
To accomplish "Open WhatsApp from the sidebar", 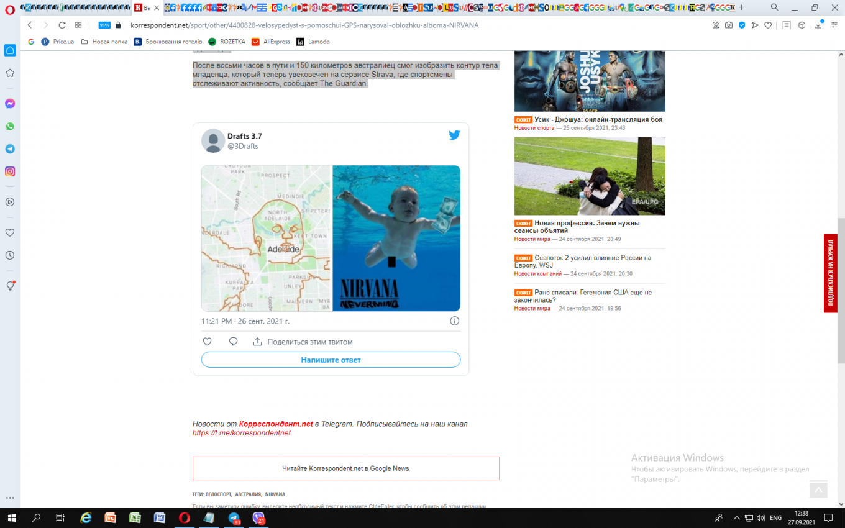I will coord(10,126).
